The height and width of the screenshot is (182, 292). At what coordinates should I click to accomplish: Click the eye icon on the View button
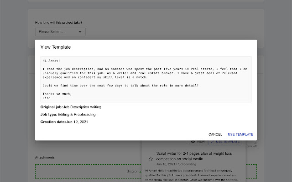(192, 142)
